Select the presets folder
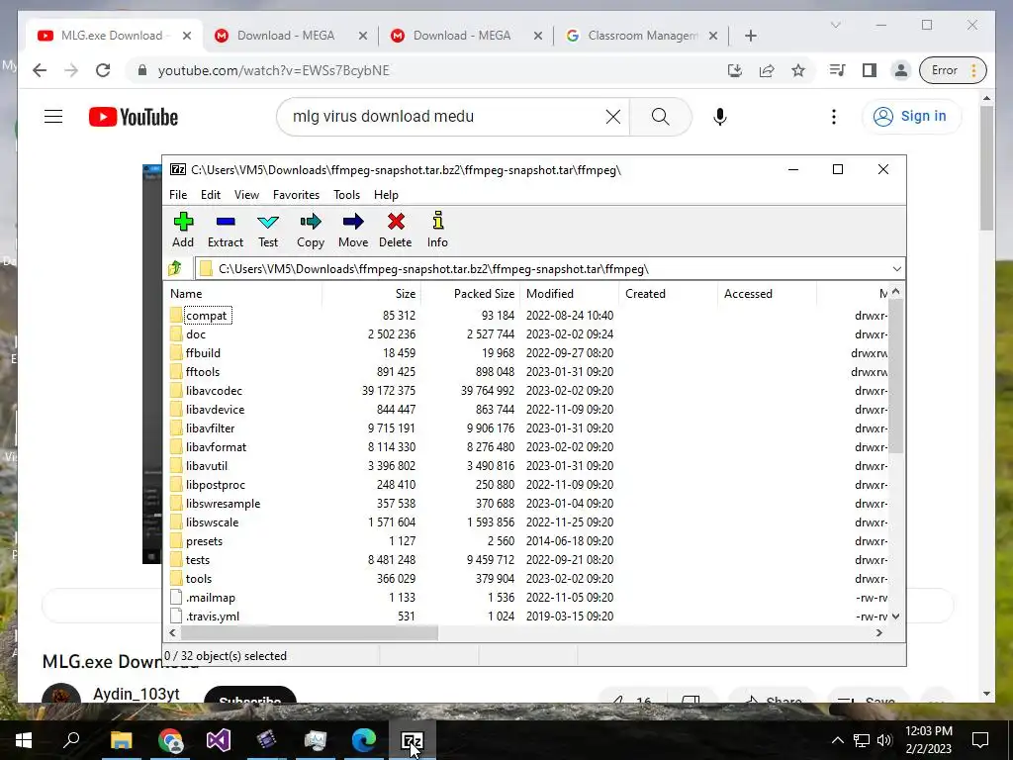This screenshot has height=760, width=1013. coord(204,540)
